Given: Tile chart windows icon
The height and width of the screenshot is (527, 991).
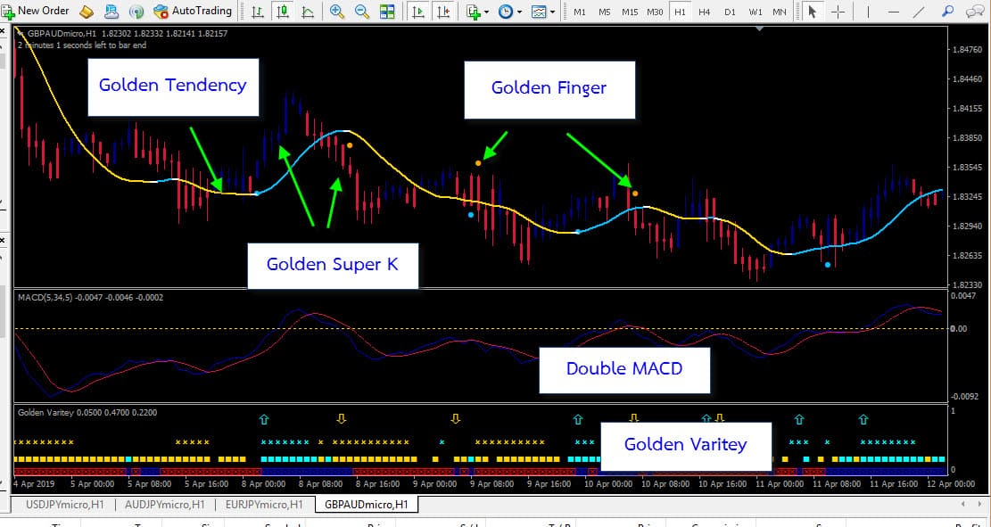Looking at the screenshot, I should click(x=387, y=12).
